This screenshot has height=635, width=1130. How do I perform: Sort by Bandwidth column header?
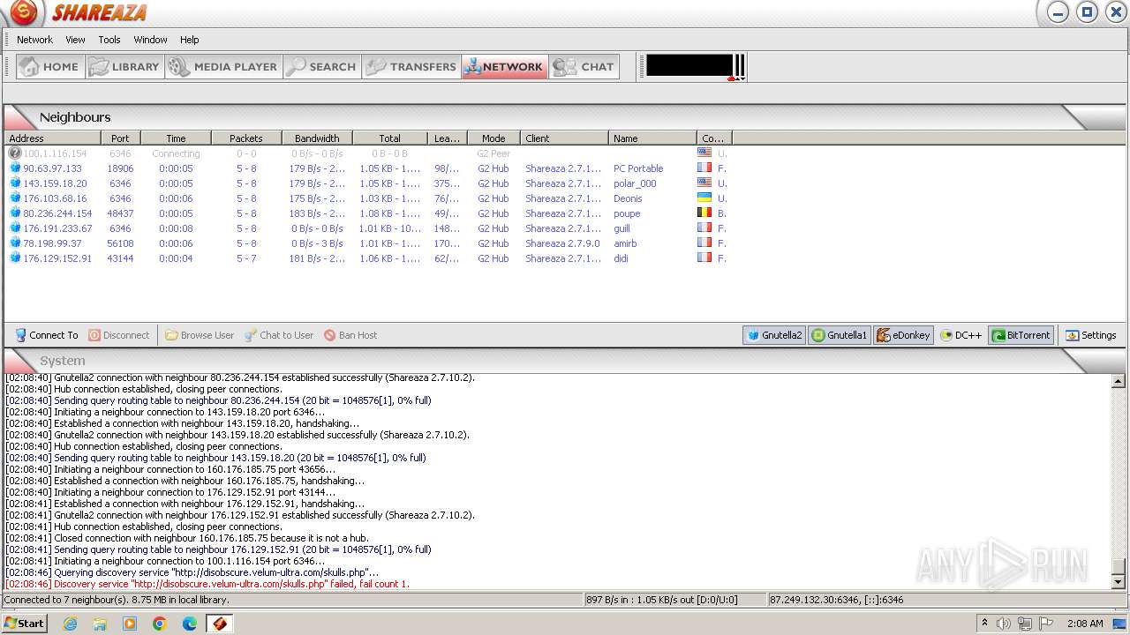point(317,138)
